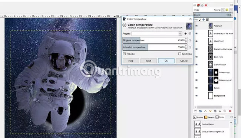
Task: Select the Event Horizon layer name
Action: pyautogui.click(x=220, y=65)
